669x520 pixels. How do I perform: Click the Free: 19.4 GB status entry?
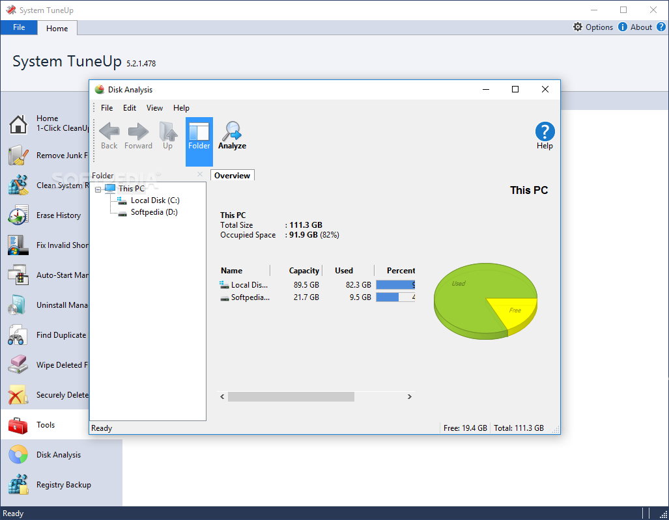pyautogui.click(x=465, y=428)
